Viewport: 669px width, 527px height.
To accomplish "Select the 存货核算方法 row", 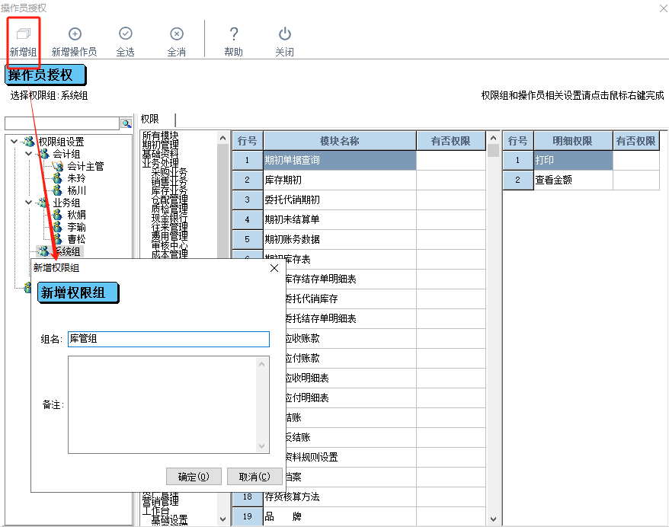I will [340, 497].
